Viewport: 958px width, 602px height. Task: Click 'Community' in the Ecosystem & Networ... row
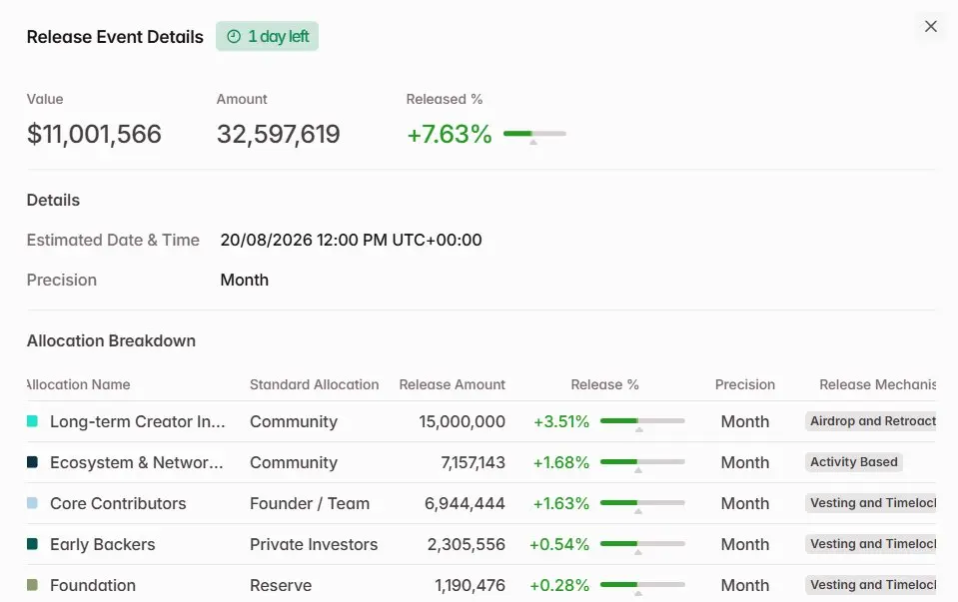tap(294, 462)
